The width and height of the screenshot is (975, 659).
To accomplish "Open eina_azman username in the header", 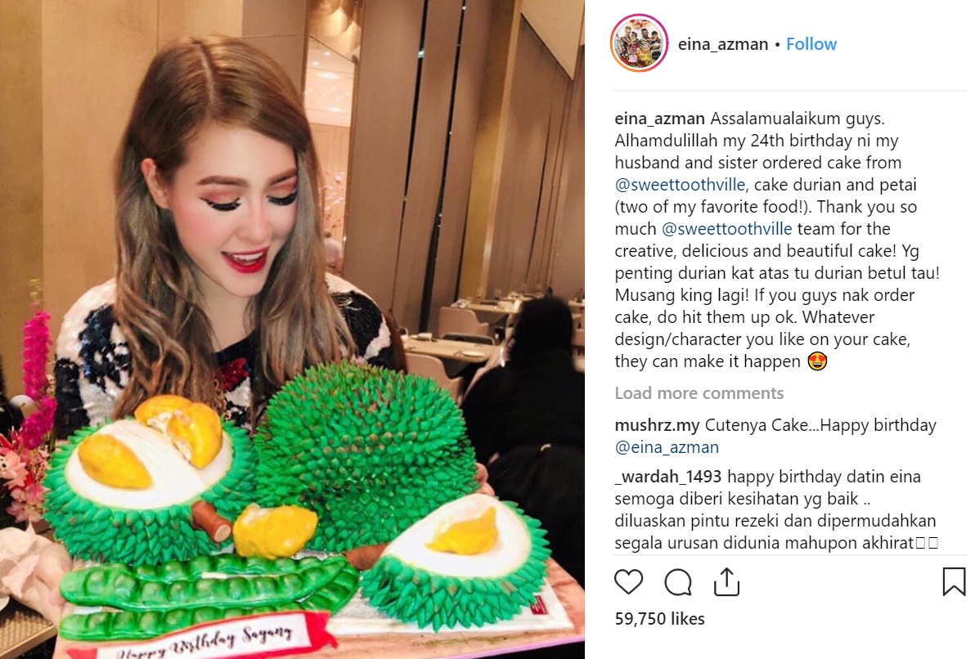I will (x=722, y=44).
